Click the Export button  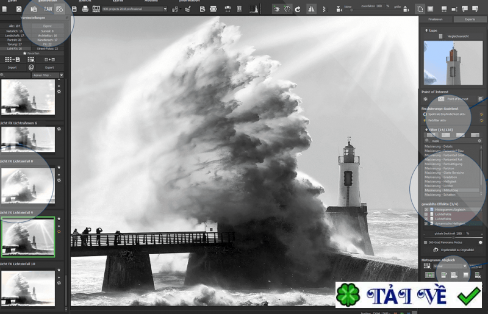coord(49,67)
